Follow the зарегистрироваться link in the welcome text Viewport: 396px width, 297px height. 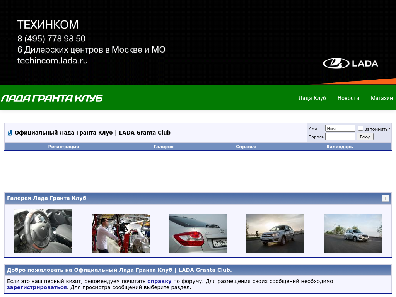[x=37, y=288]
